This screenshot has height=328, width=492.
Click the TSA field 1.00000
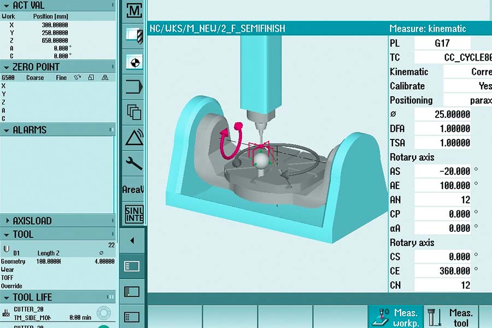pos(442,143)
